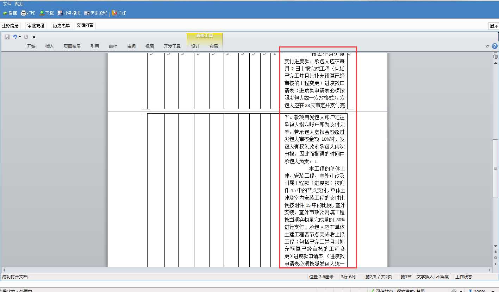This screenshot has width=499, height=292.
Task: Open the 插入 ribbon tab
Action: [x=50, y=46]
